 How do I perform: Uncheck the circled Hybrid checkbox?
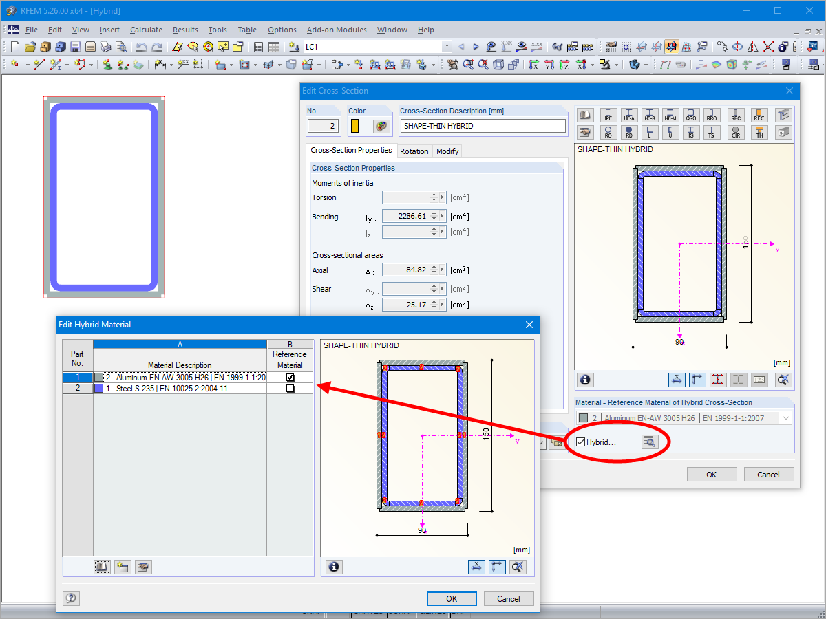(x=582, y=442)
